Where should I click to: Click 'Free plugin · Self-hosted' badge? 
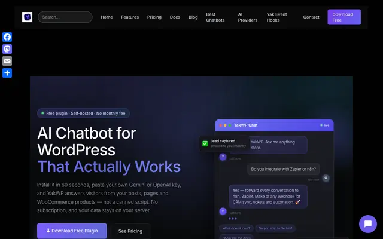[83, 113]
